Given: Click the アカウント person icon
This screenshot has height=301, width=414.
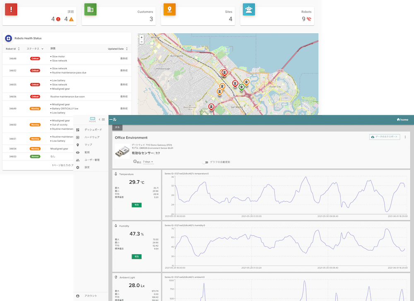Looking at the screenshot, I should point(78,296).
